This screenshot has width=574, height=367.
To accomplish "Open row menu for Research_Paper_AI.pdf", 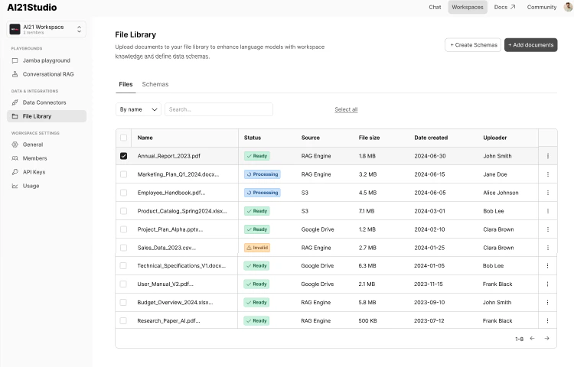I will 547,320.
